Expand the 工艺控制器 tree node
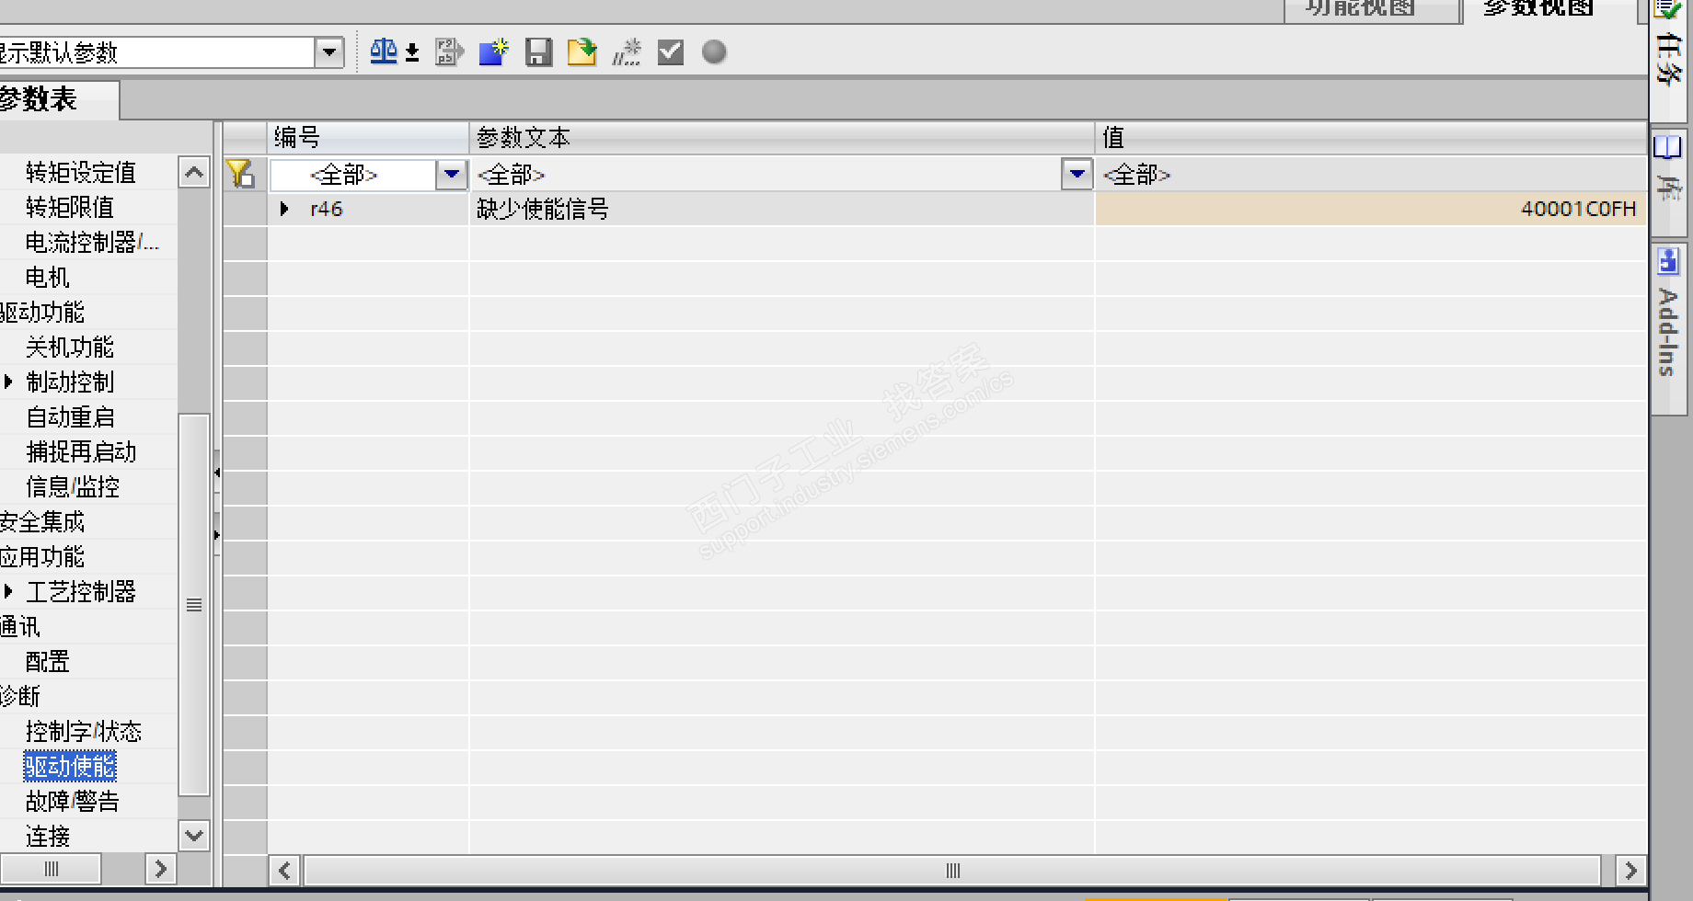The image size is (1693, 901). (x=8, y=591)
